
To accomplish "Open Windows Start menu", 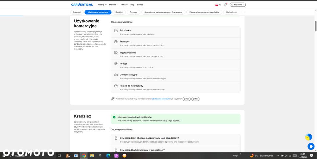I will (x=3, y=156).
